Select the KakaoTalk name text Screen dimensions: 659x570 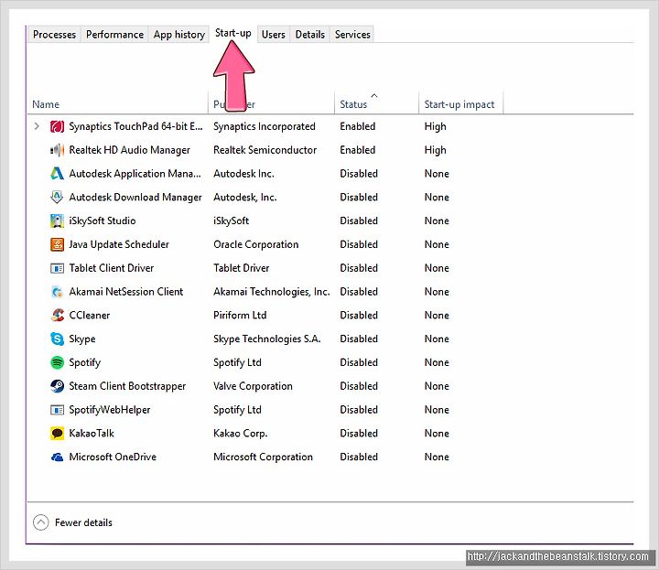point(92,433)
